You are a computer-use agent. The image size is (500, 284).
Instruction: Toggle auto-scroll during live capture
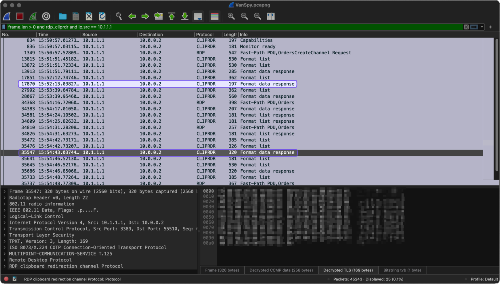tap(198, 16)
